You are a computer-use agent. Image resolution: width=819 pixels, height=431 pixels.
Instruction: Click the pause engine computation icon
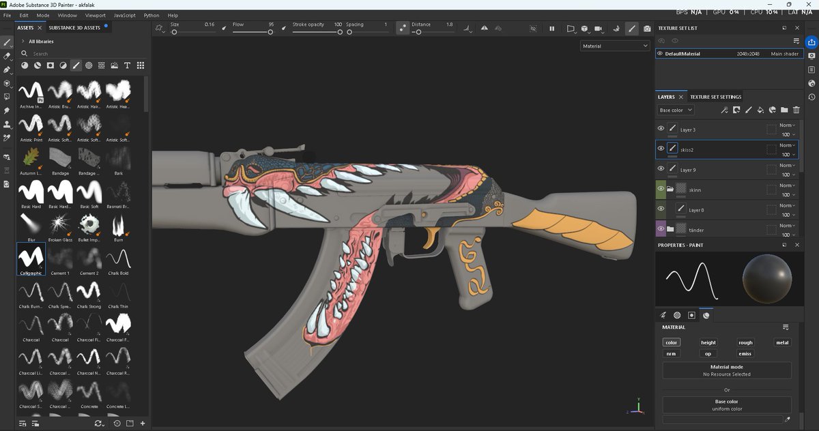coord(551,29)
